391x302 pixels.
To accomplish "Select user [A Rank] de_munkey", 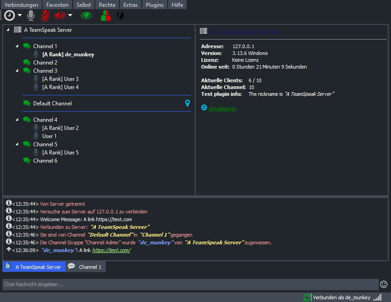I will click(68, 54).
